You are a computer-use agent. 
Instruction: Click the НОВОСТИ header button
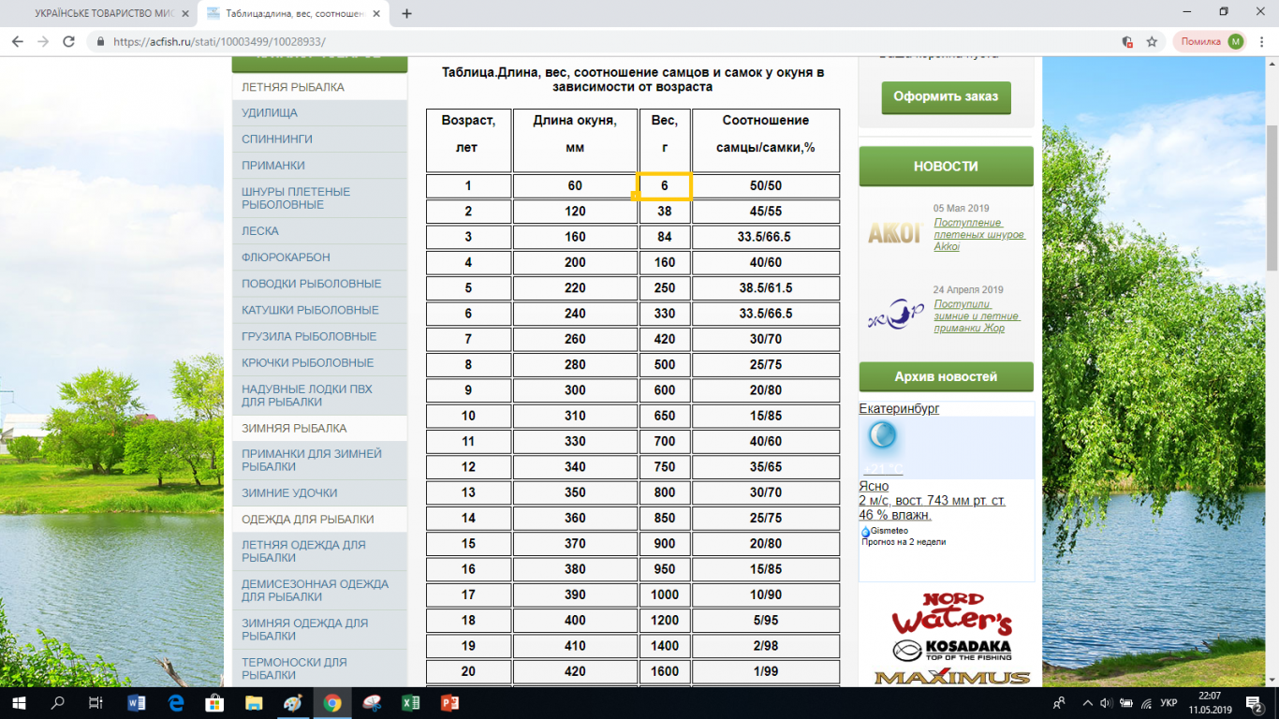point(946,167)
